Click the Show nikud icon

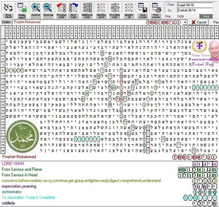[x=8, y=8]
